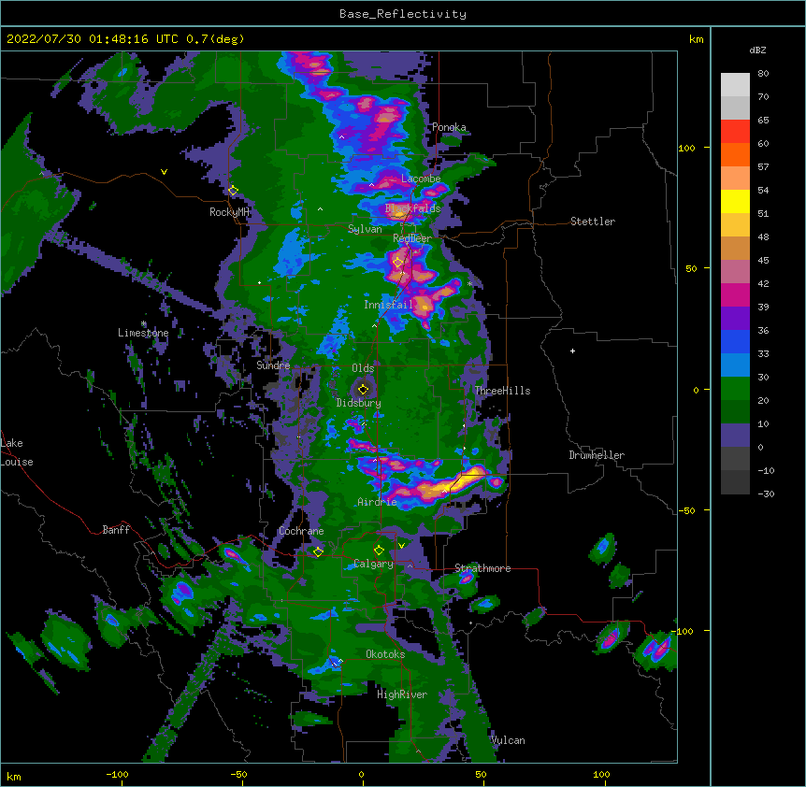Pick the purple 36-39 dBZ legend swatch
The width and height of the screenshot is (806, 787).
pos(735,319)
